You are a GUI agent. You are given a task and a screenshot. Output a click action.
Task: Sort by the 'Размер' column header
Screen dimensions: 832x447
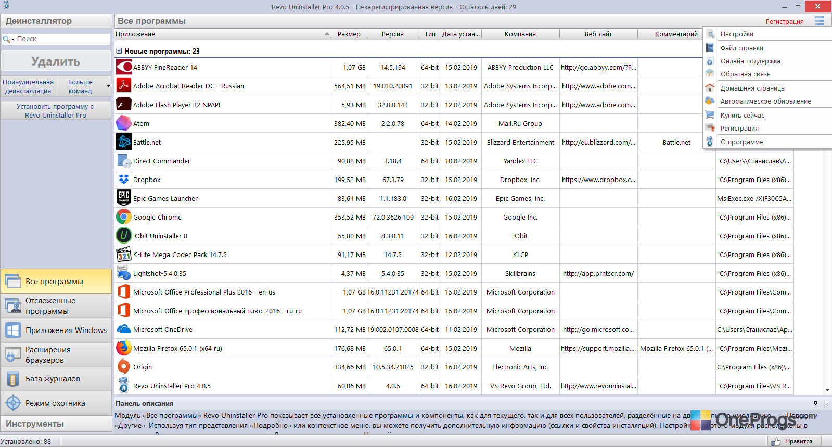349,34
